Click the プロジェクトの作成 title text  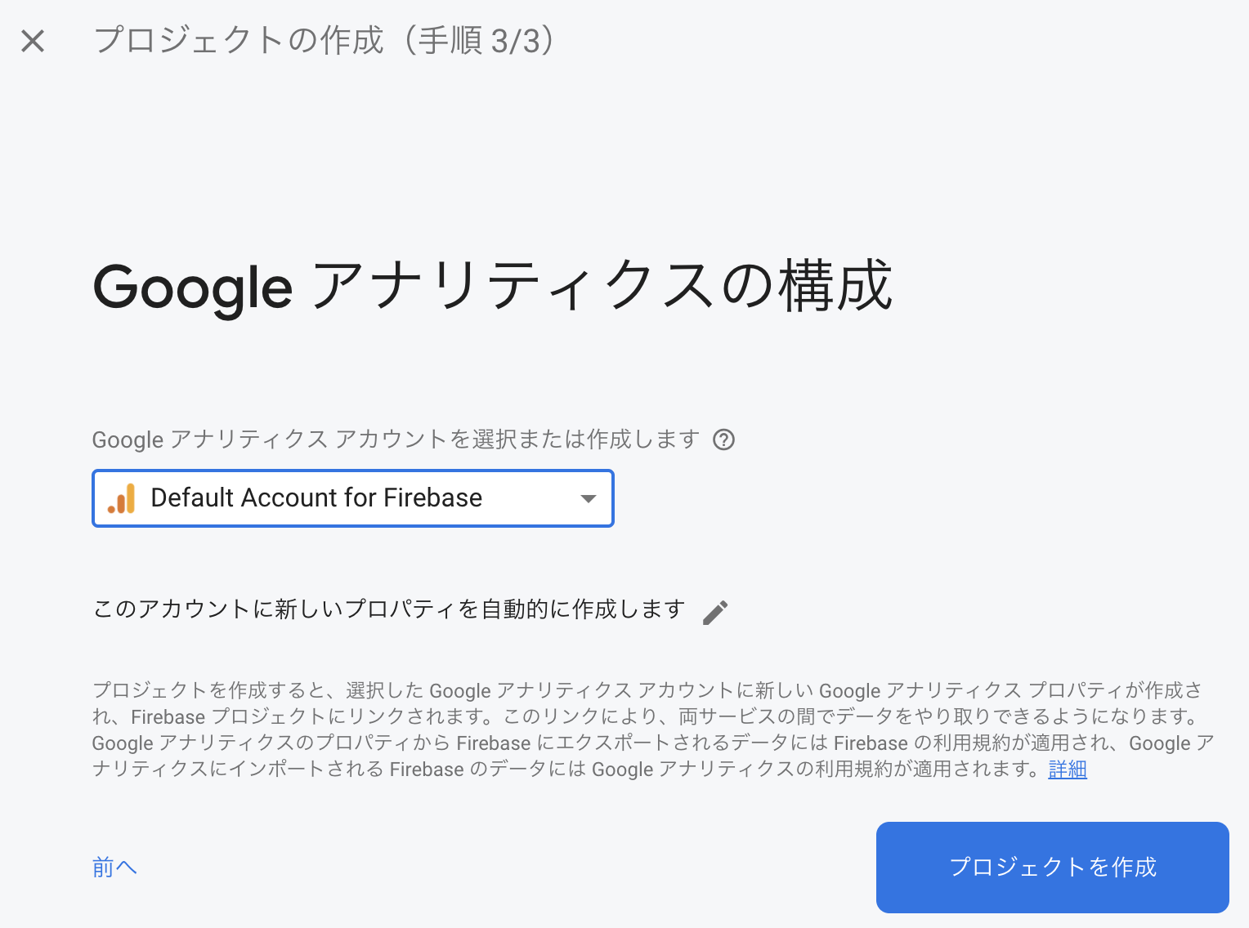click(x=239, y=40)
